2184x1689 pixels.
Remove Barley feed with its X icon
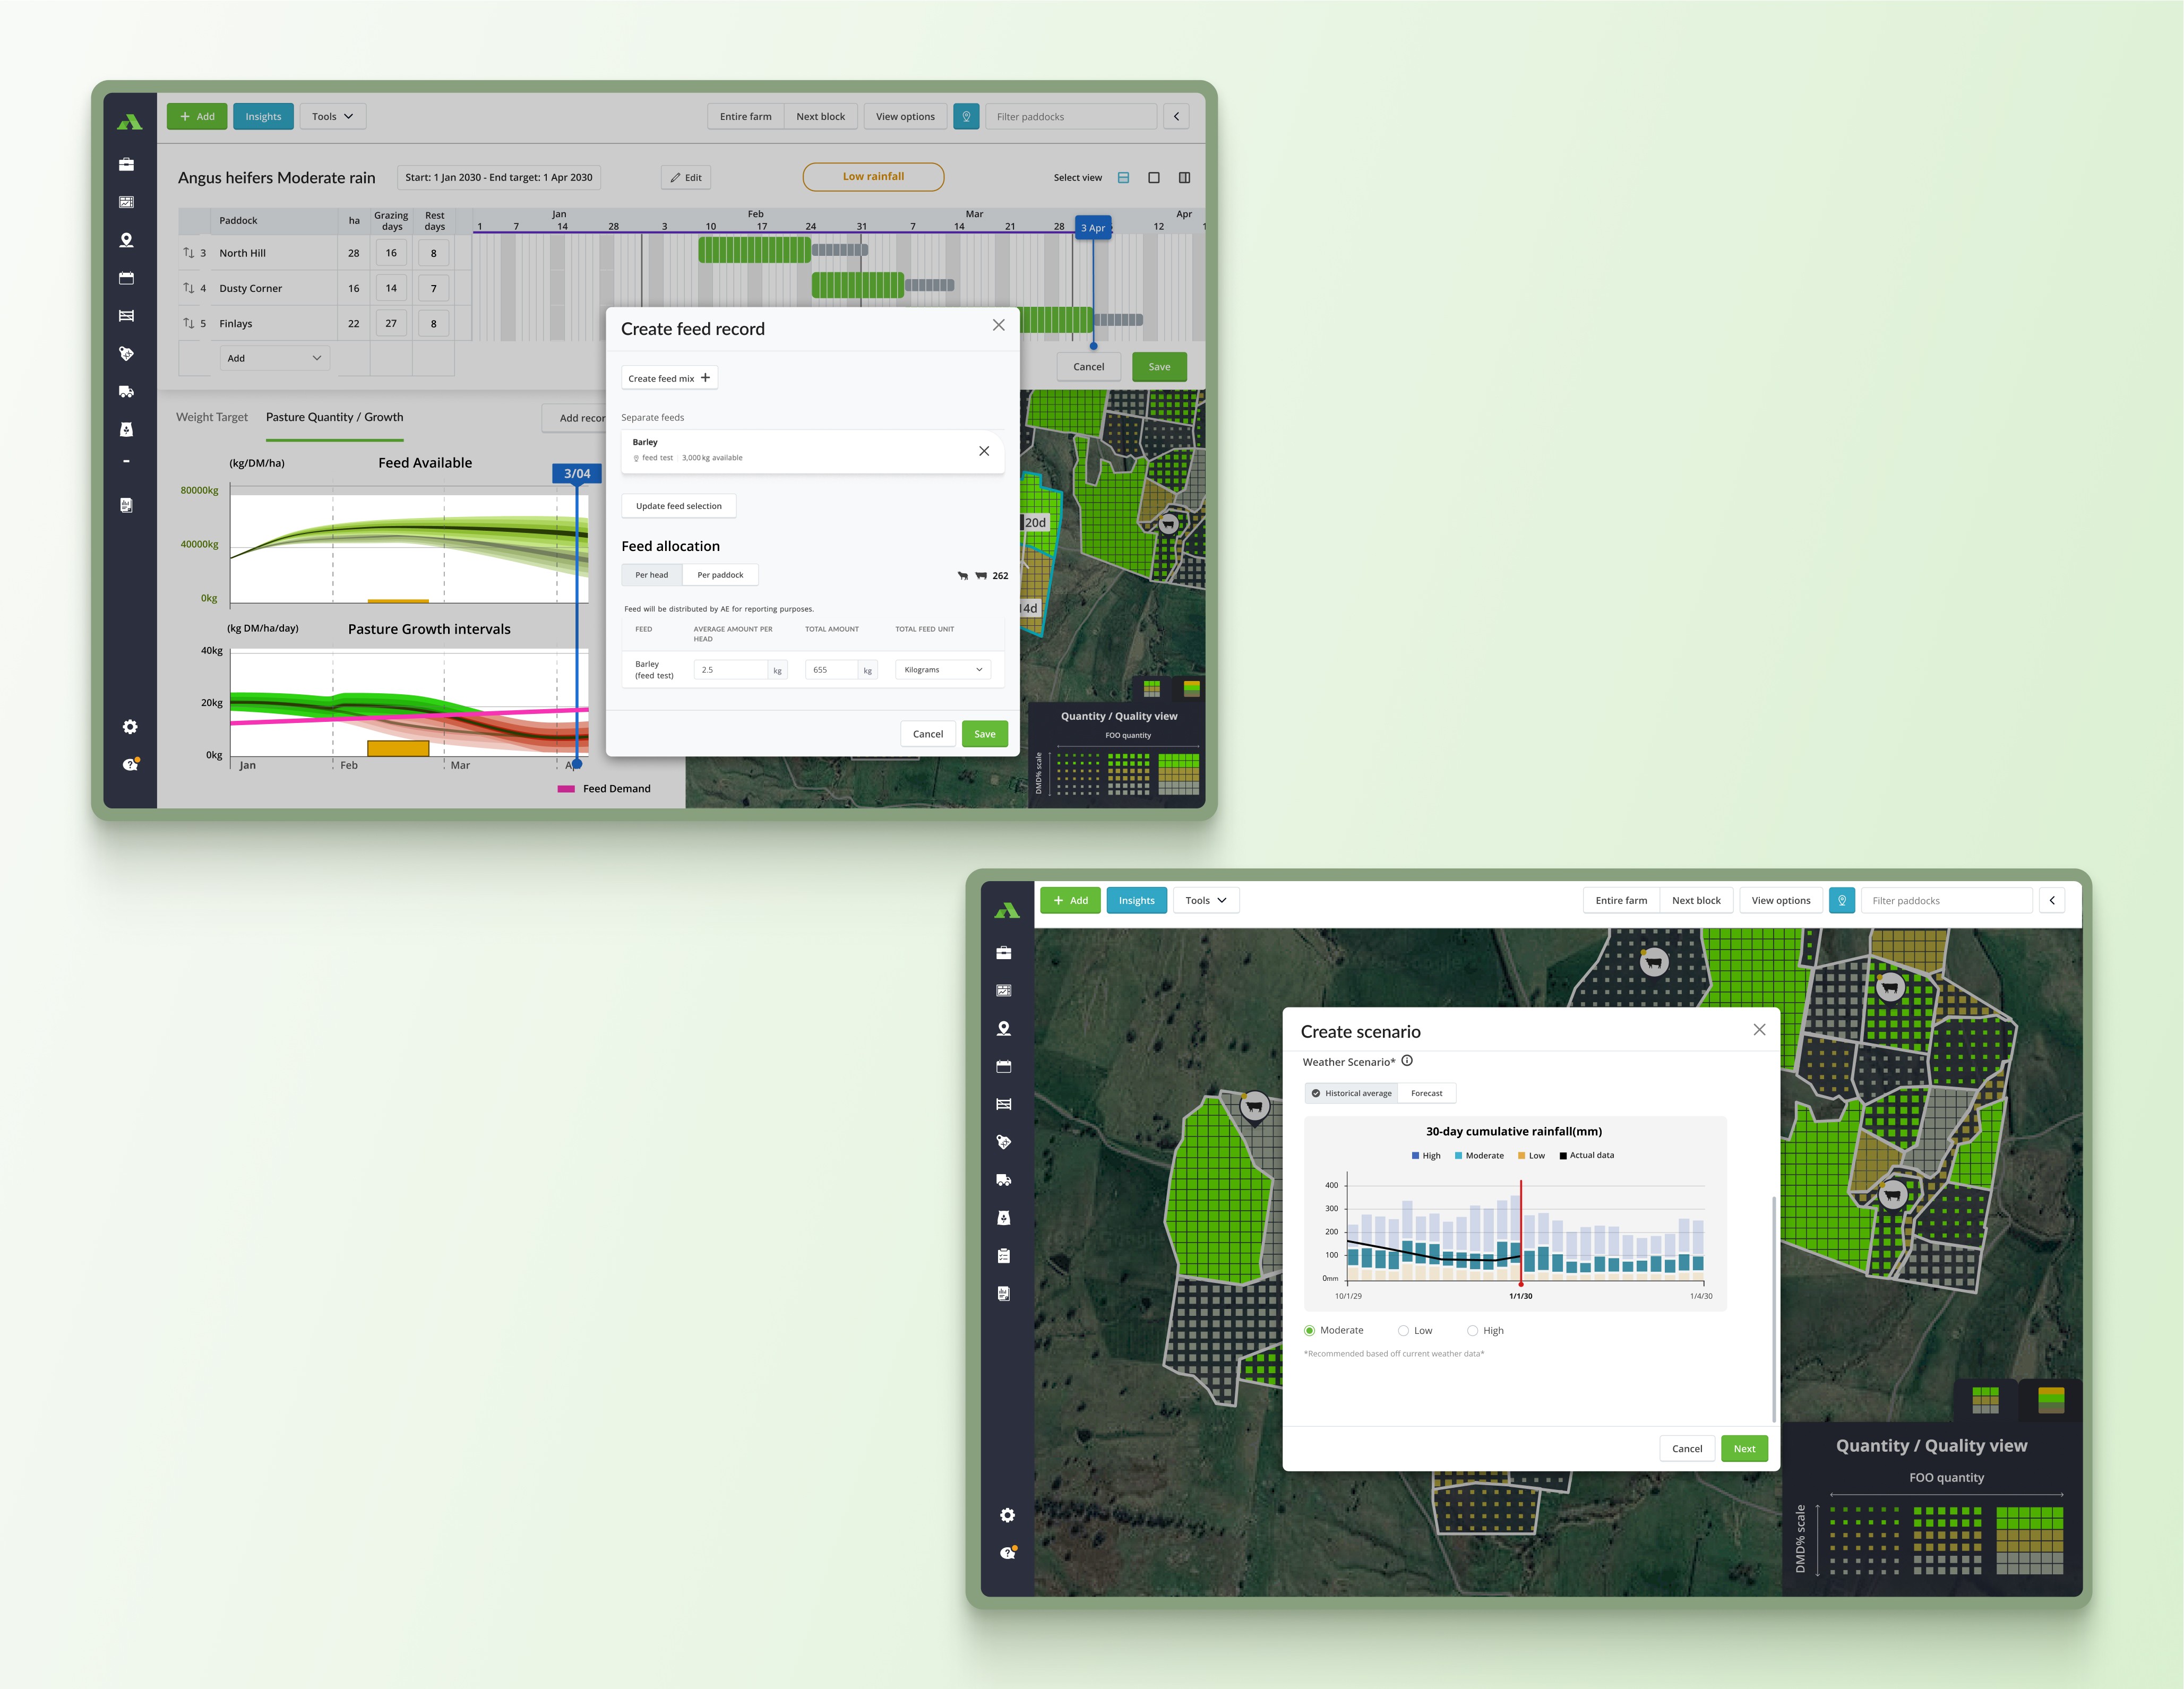pos(984,451)
